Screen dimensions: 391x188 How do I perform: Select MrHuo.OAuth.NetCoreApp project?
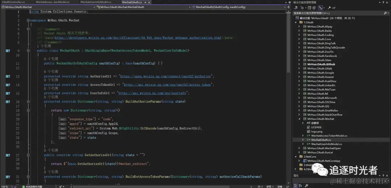(x=324, y=161)
